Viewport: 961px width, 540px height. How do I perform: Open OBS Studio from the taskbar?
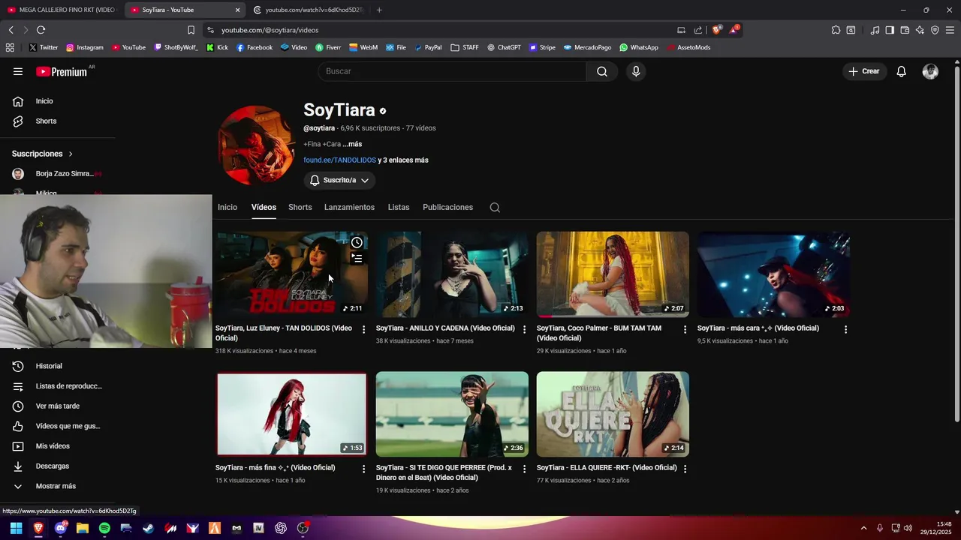click(x=303, y=528)
